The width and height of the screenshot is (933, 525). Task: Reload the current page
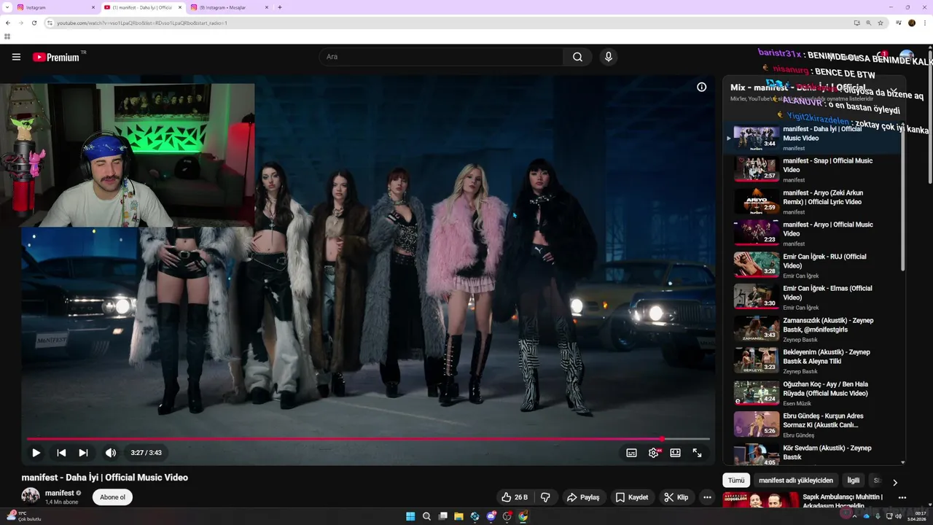[34, 23]
